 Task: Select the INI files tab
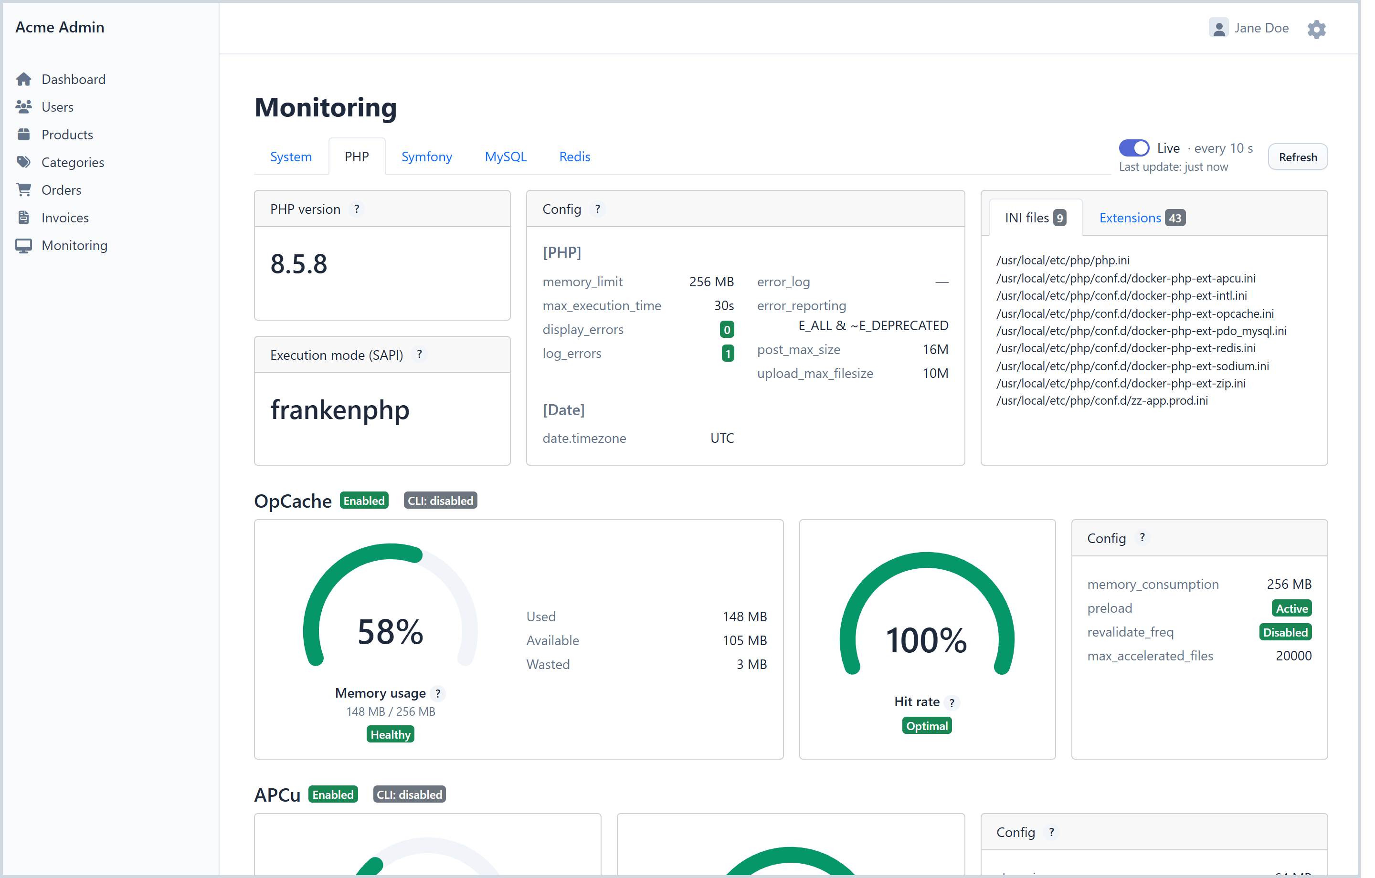pyautogui.click(x=1035, y=218)
